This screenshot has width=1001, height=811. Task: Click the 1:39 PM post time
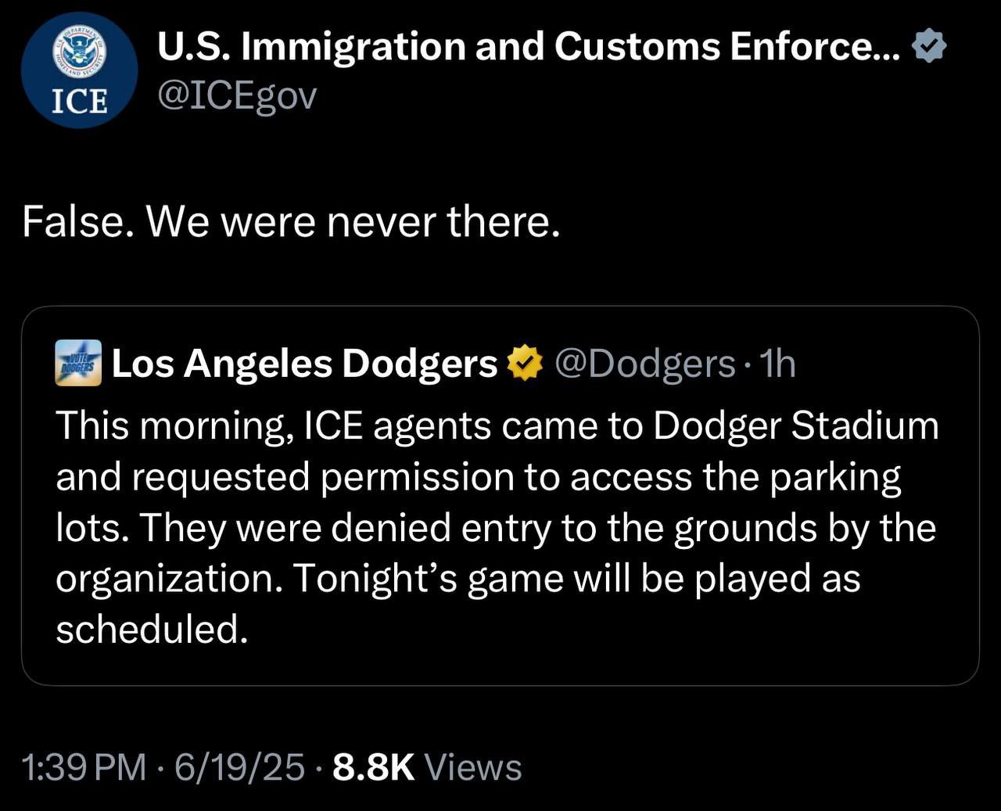click(84, 767)
